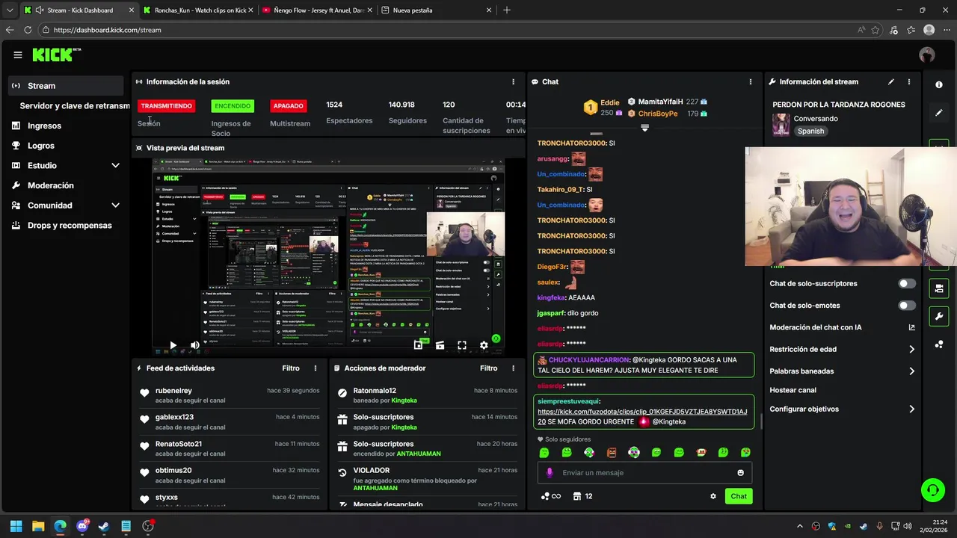The width and height of the screenshot is (957, 538).
Task: Open channel points icon with infinity symbol
Action: tap(550, 496)
